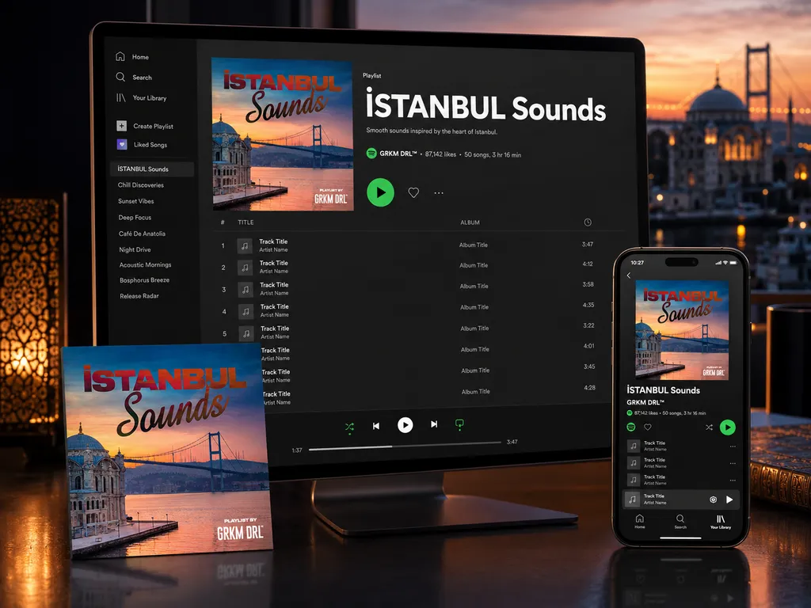Tap the Home tab on the phone
811x608 pixels.
pos(640,521)
